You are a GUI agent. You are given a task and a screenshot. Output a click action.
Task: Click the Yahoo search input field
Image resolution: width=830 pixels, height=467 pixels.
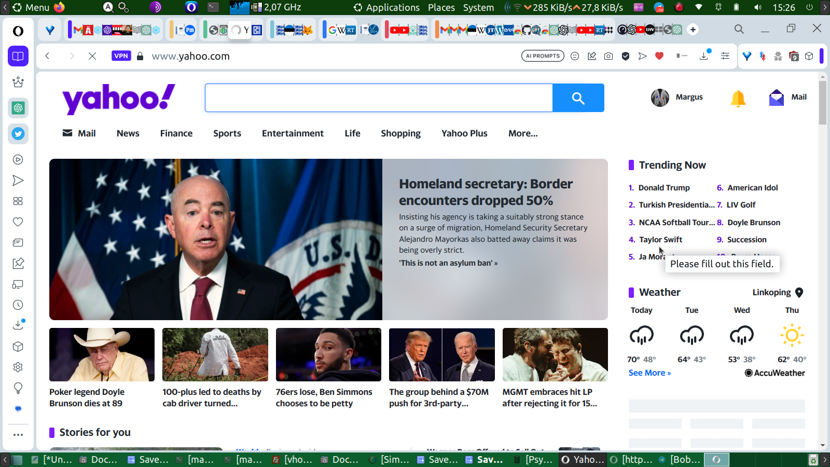point(379,98)
